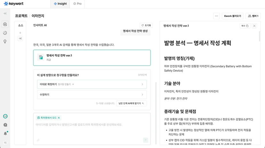Viewport: 265px width, 148px height.
Task: Open the lightbulb ideas icon in the sidebar
Action: 5,41
